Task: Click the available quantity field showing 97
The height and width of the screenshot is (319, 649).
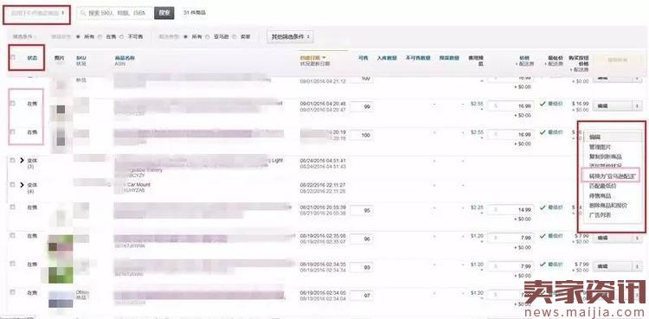Action: coord(362,296)
